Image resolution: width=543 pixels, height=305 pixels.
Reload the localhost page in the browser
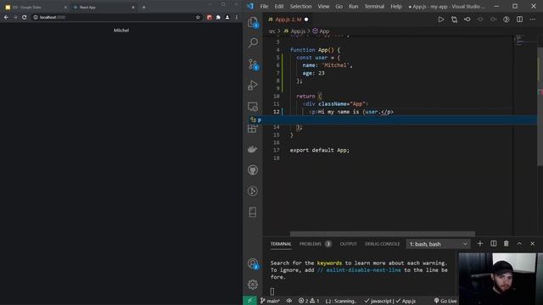[x=25, y=17]
